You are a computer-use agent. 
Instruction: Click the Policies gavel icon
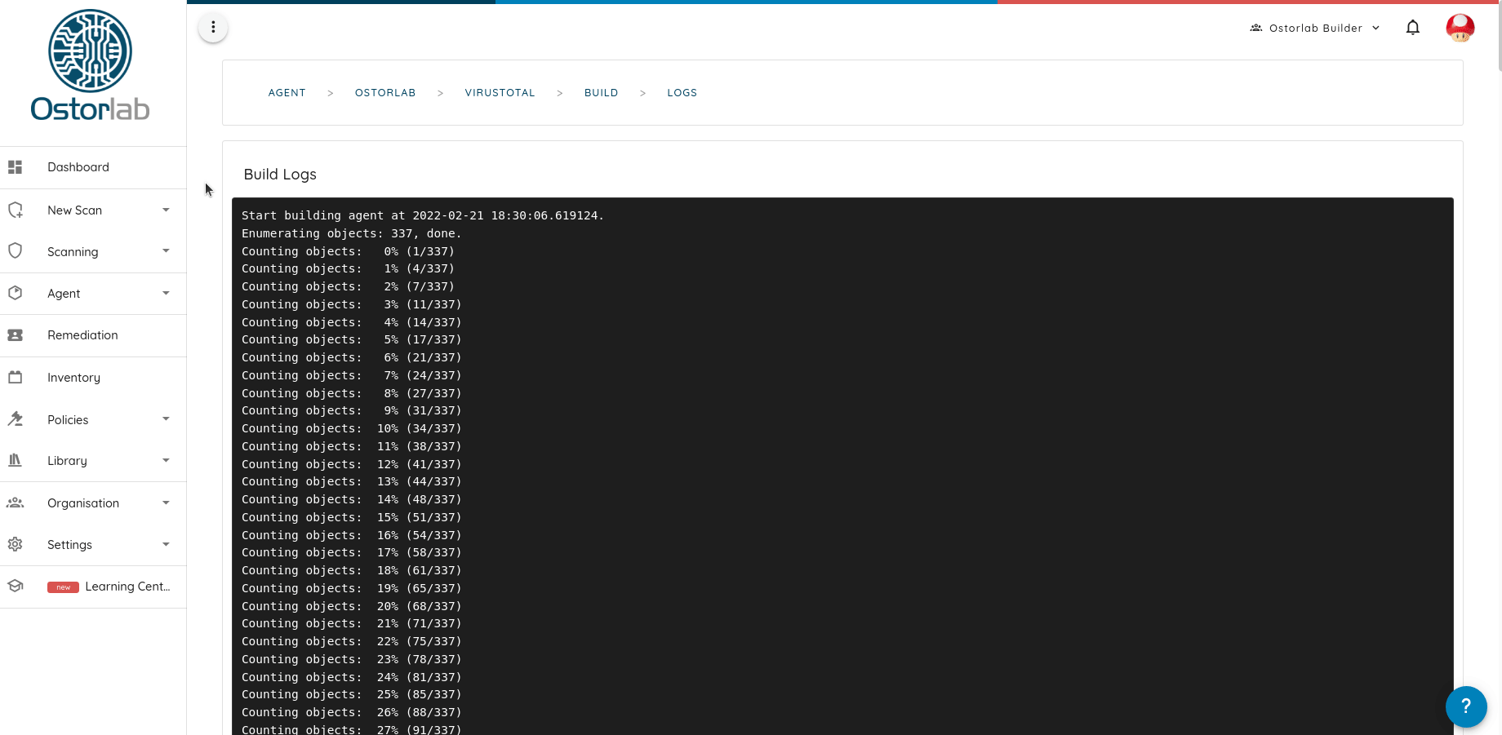coord(15,419)
